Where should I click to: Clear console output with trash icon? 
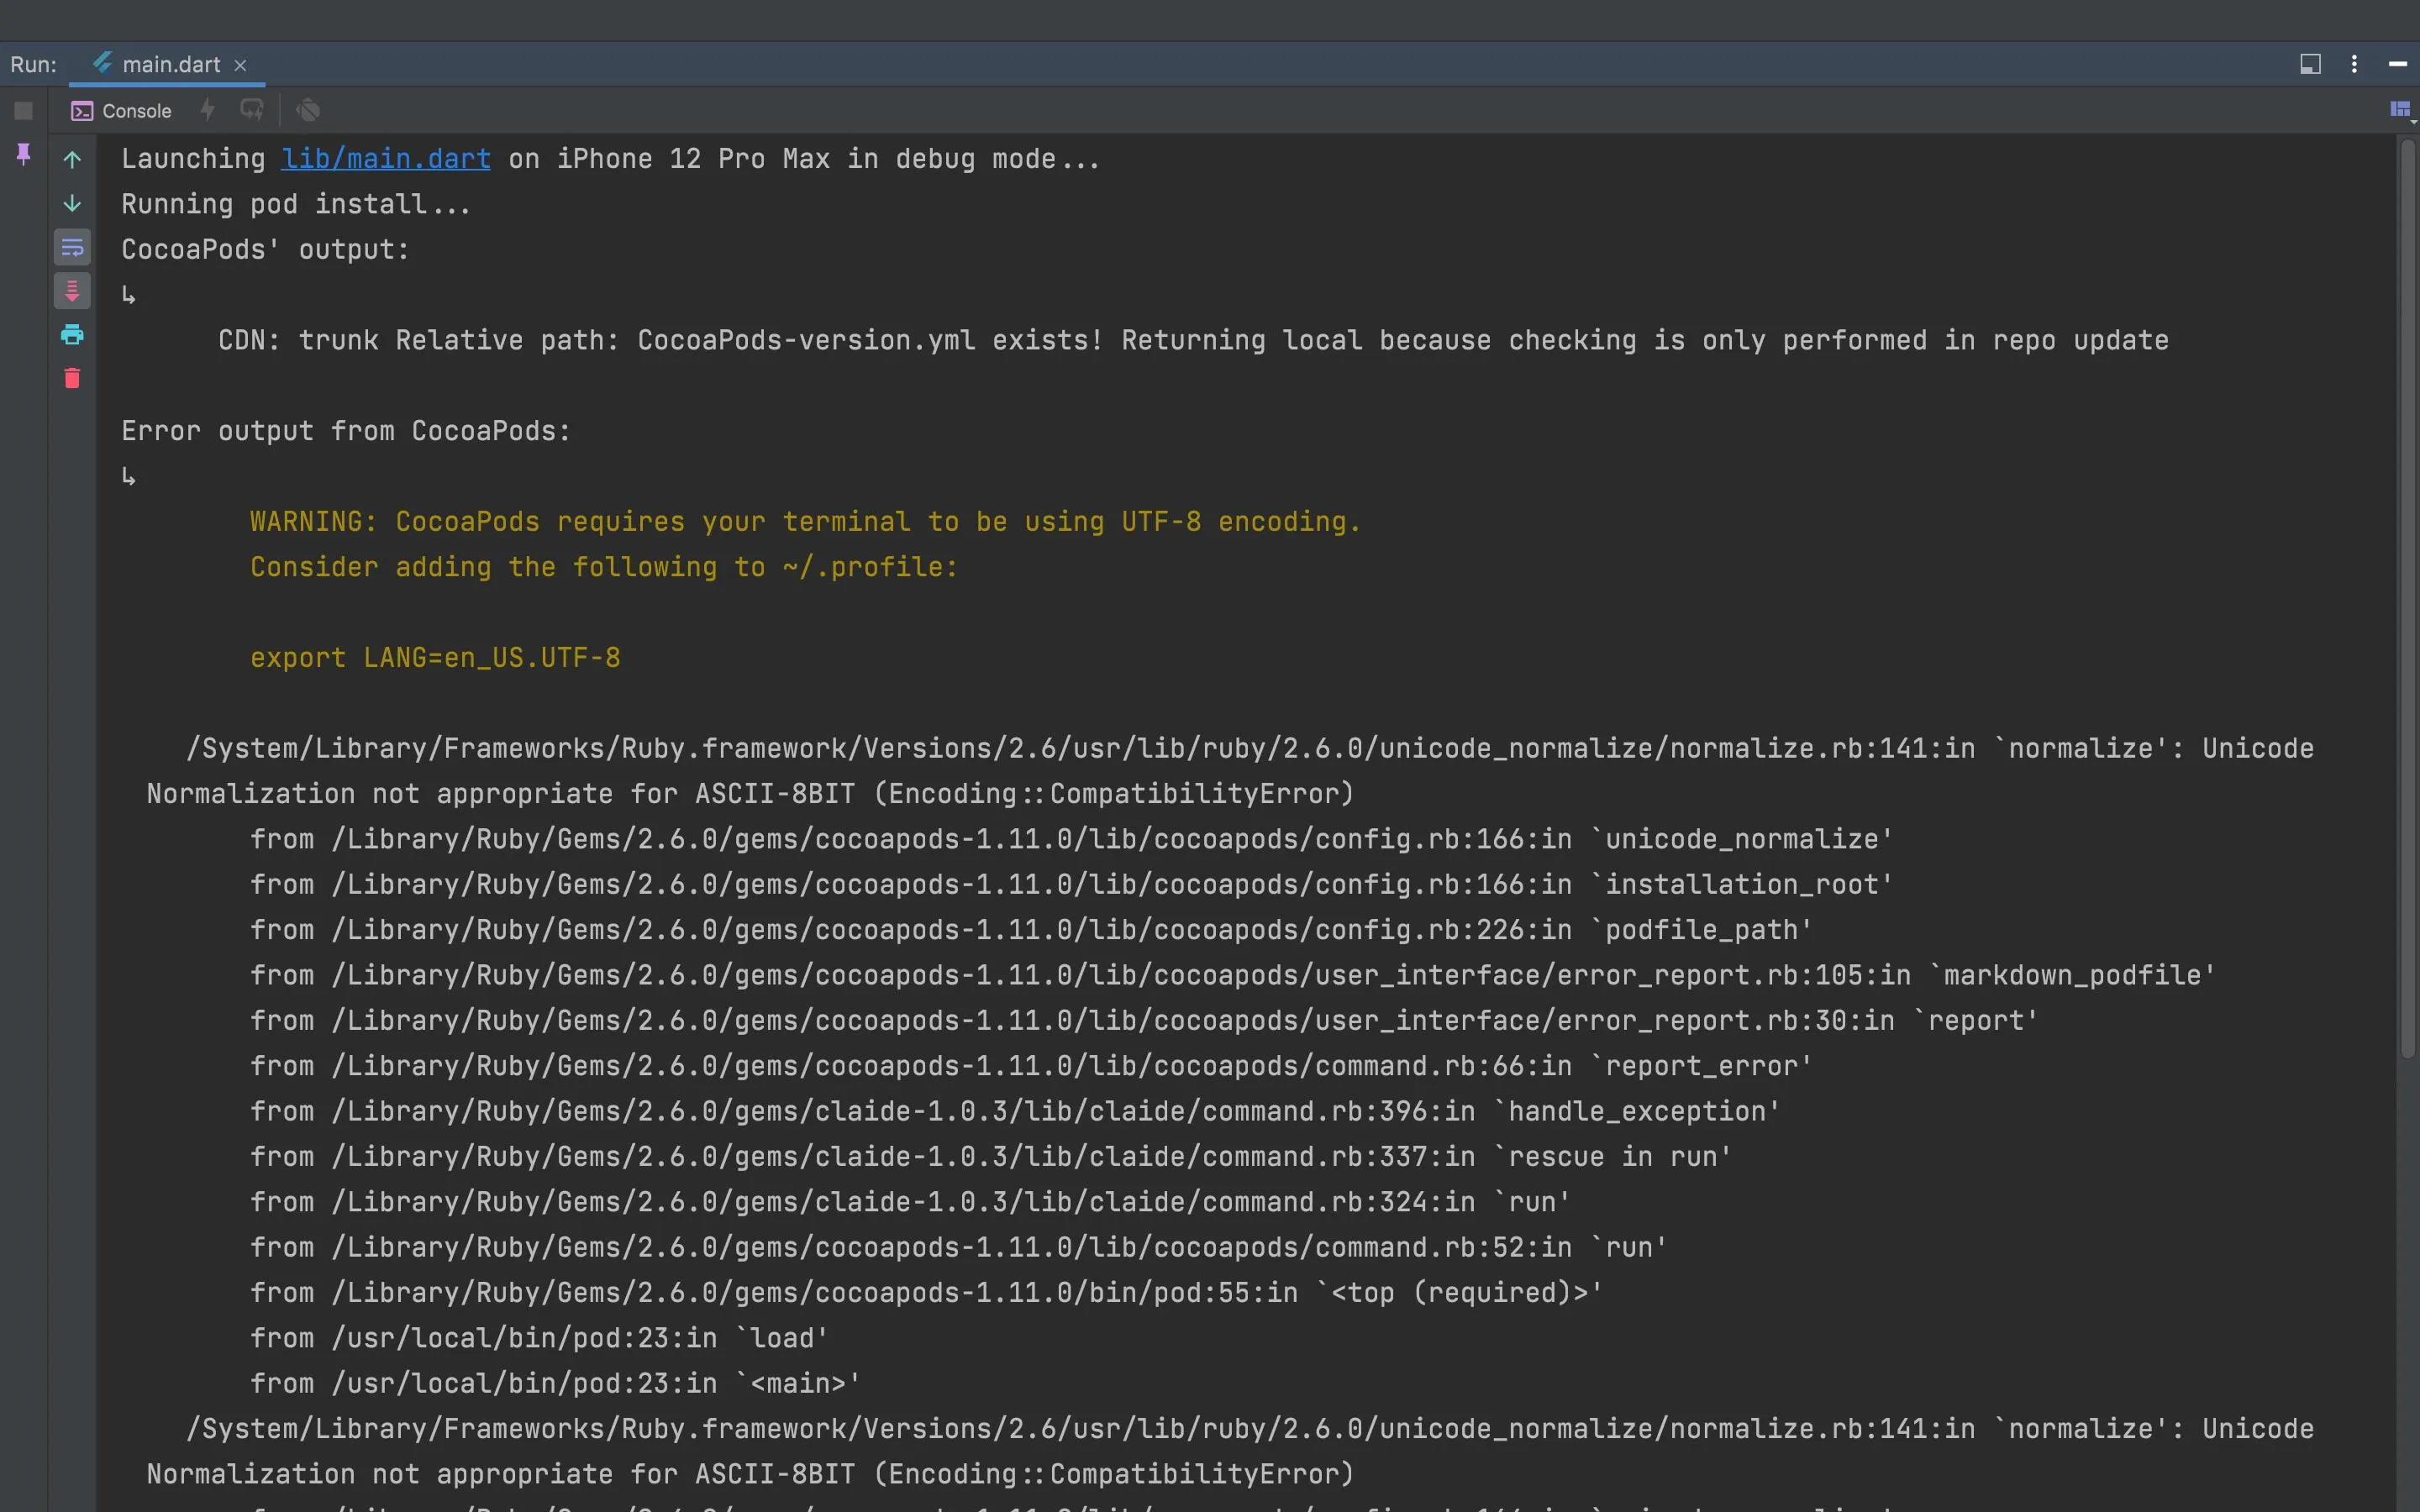coord(72,378)
